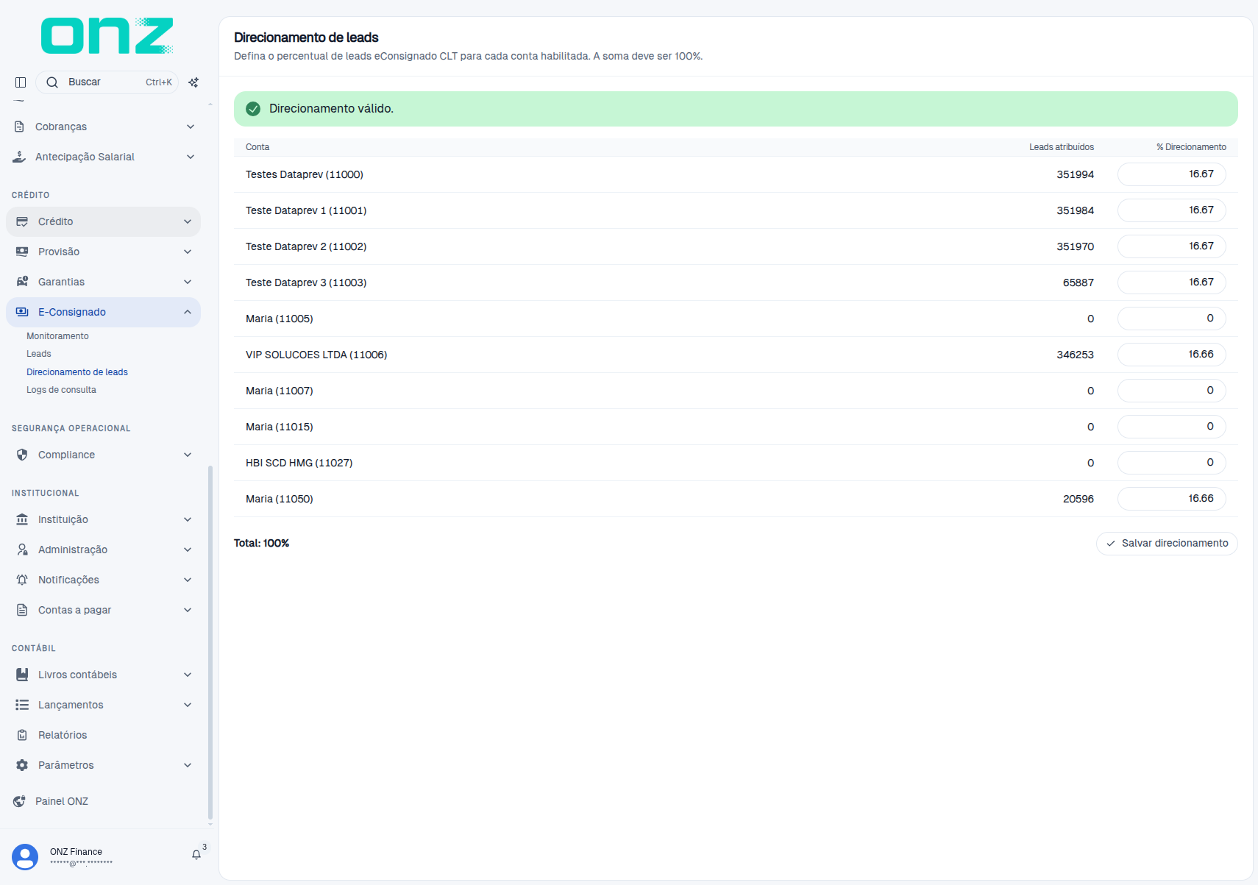Click the sidebar vertical scrollbar

210,641
